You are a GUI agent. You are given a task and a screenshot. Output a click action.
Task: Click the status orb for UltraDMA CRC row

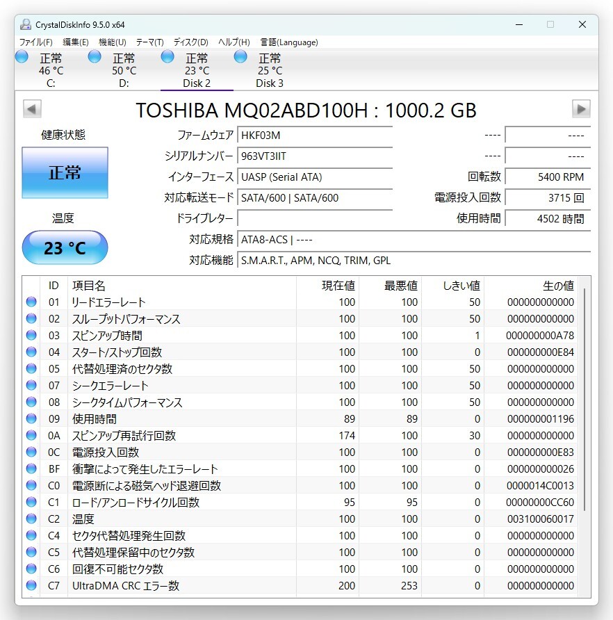point(31,585)
